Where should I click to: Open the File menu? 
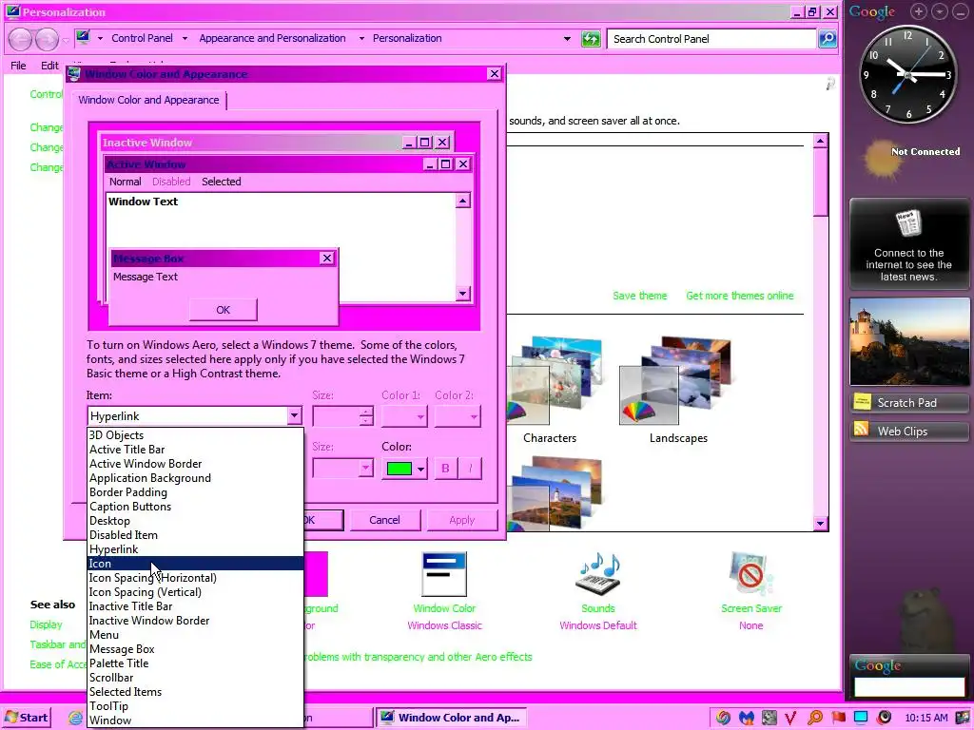click(18, 66)
